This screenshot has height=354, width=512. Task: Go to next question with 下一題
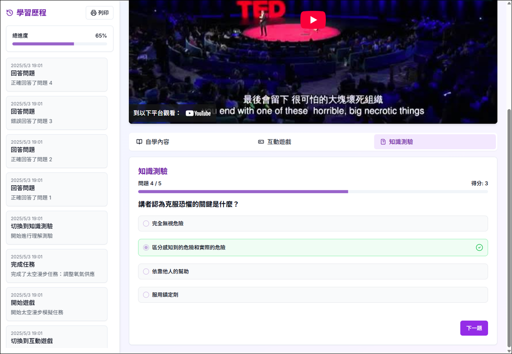pos(474,328)
